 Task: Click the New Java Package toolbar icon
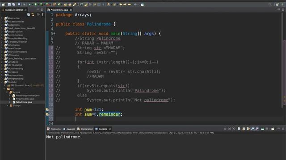(55, 4)
